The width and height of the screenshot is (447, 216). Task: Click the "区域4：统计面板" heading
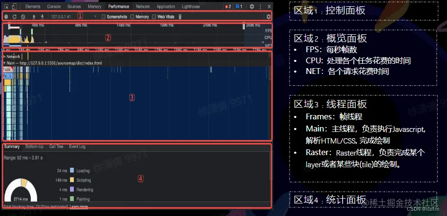pos(330,200)
